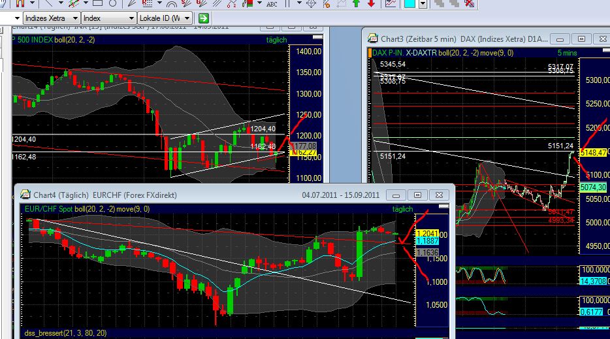
Task: Open the Lokale ID dropdown
Action: (165, 18)
